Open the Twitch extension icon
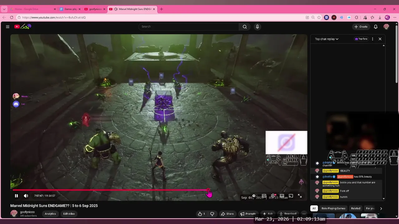399x224 pixels. [x=326, y=17]
